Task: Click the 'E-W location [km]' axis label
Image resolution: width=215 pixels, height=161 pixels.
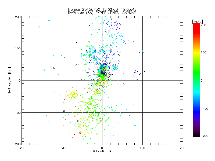Action: [102, 151]
